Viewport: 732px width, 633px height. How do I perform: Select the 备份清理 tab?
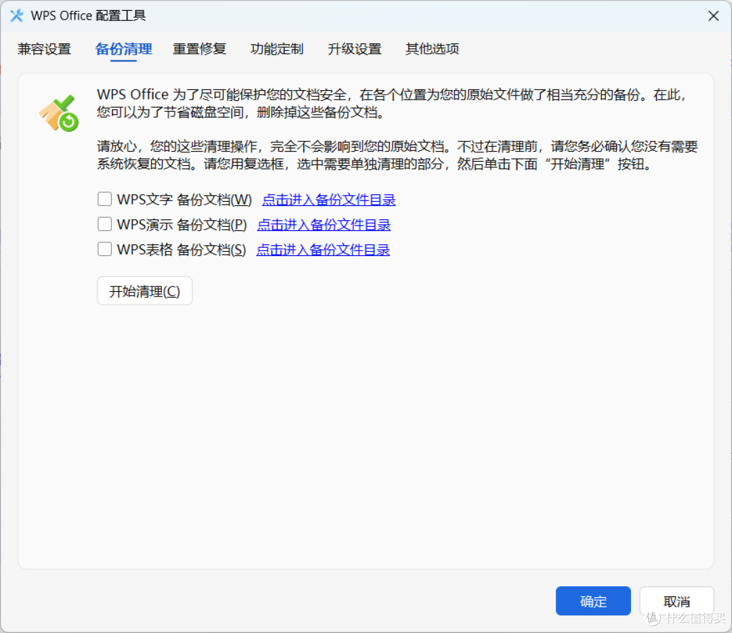pos(123,49)
